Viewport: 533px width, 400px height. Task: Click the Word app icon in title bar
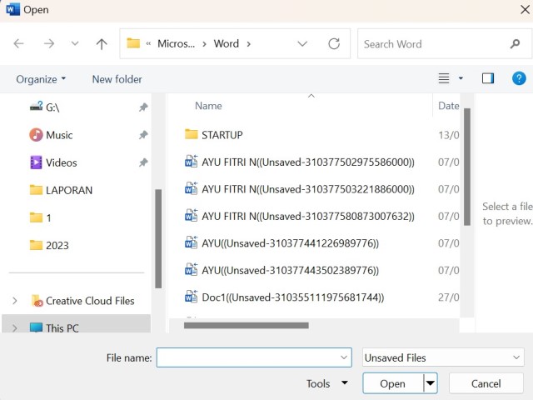12,9
